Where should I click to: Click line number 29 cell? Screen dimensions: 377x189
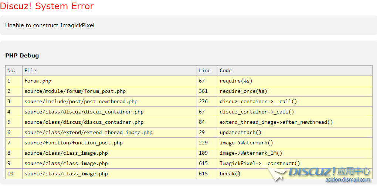coord(207,133)
